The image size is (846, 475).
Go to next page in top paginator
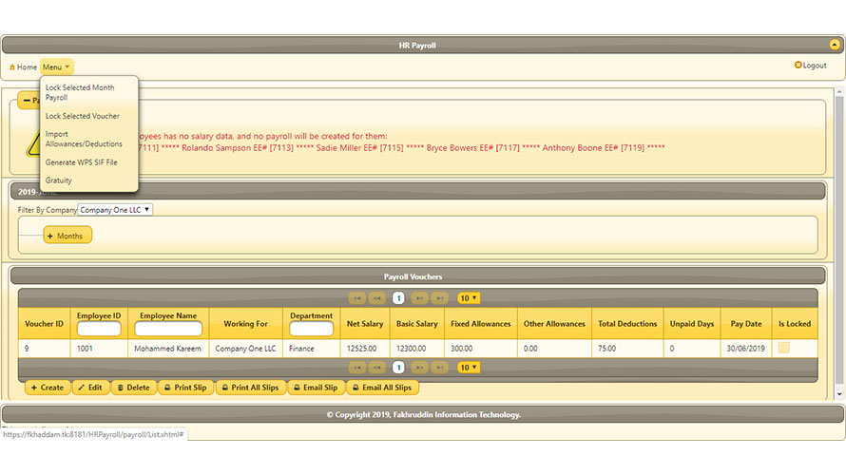click(419, 298)
